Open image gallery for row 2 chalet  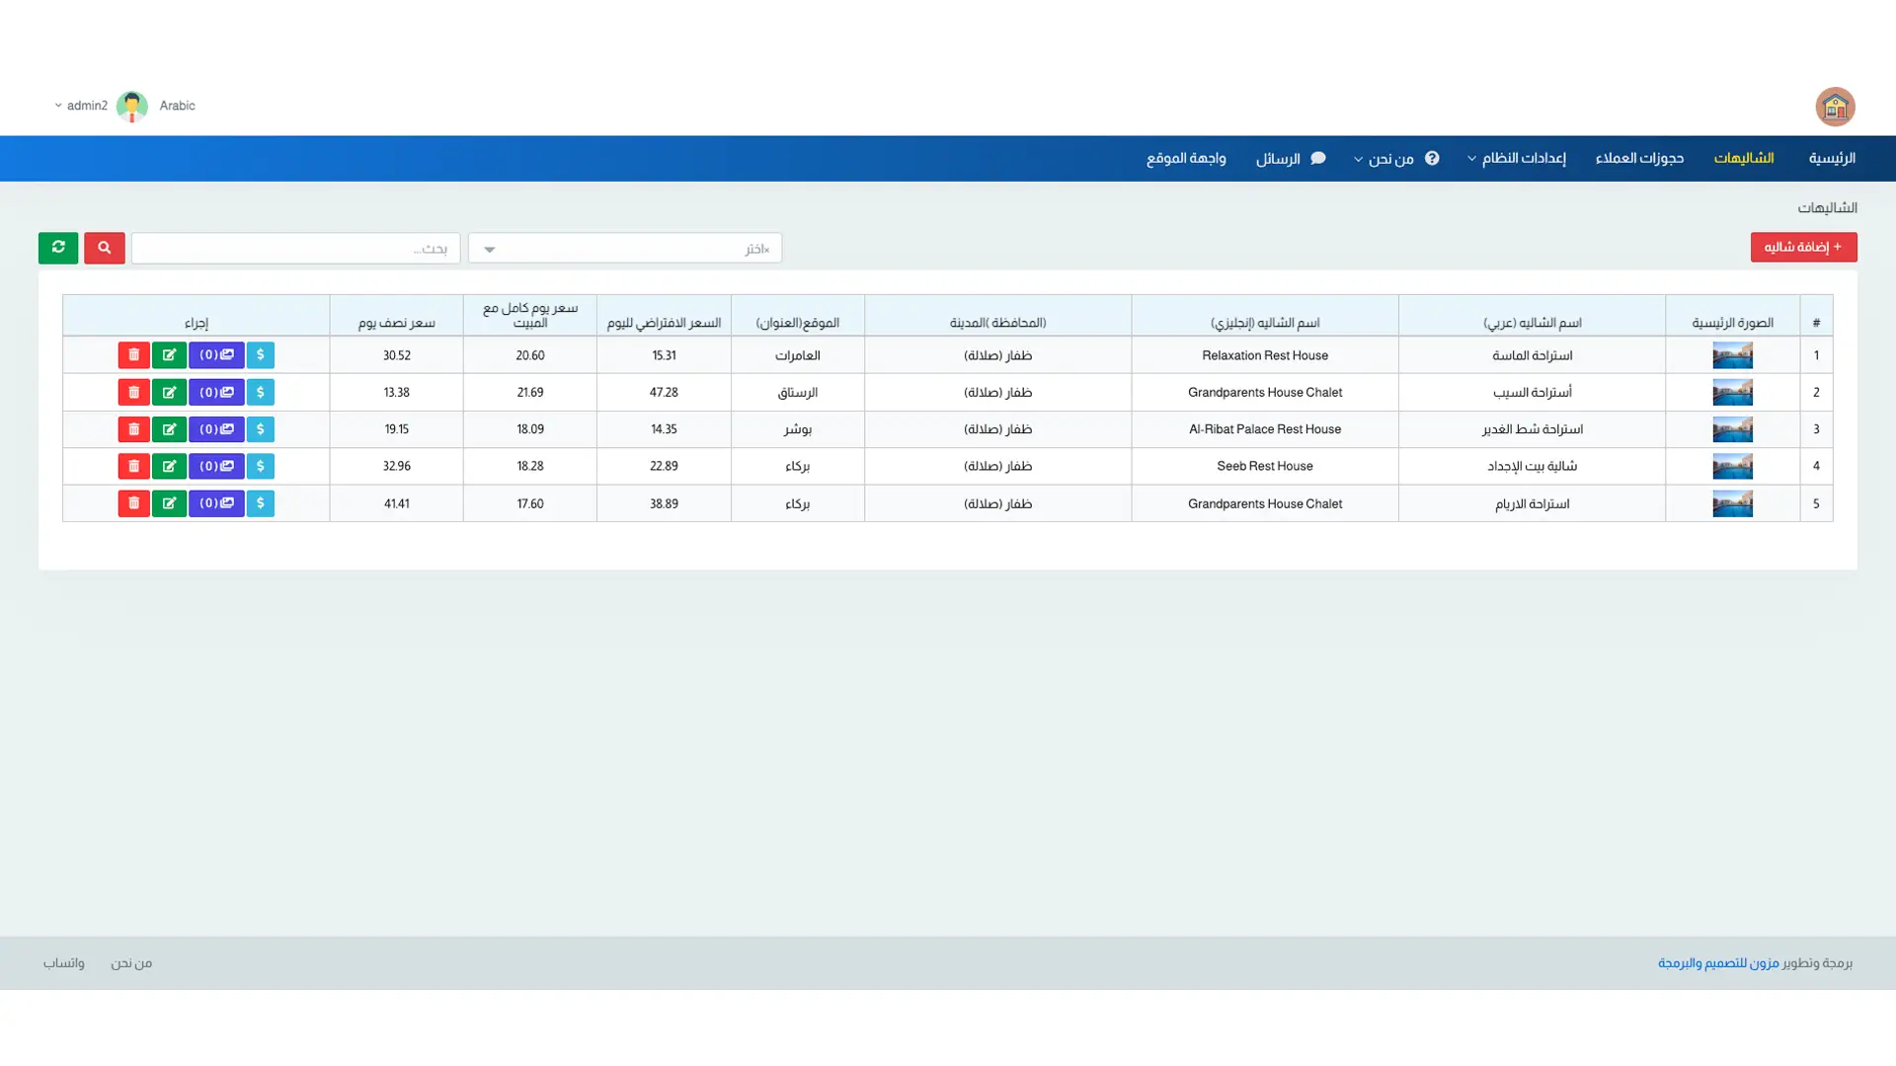coord(216,393)
